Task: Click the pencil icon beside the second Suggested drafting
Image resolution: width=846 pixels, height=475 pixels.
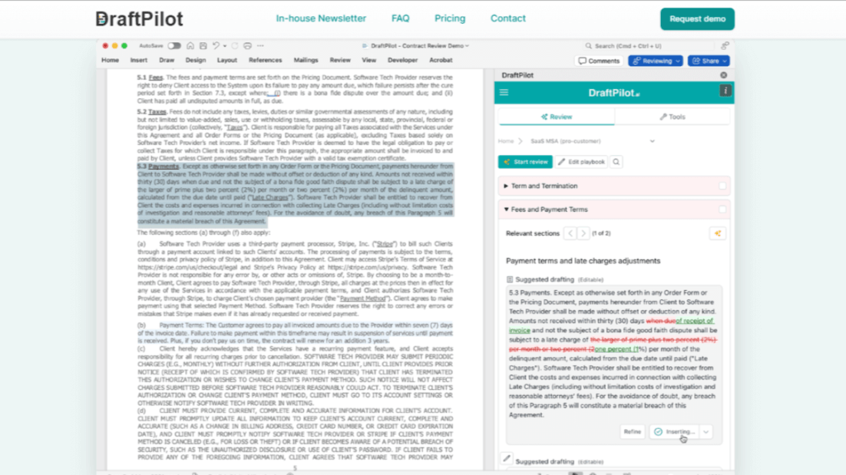Action: click(506, 459)
